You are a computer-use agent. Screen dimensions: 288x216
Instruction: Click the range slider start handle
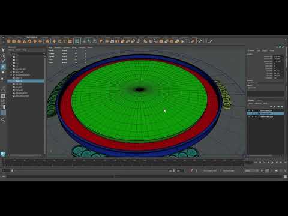coord(12,170)
